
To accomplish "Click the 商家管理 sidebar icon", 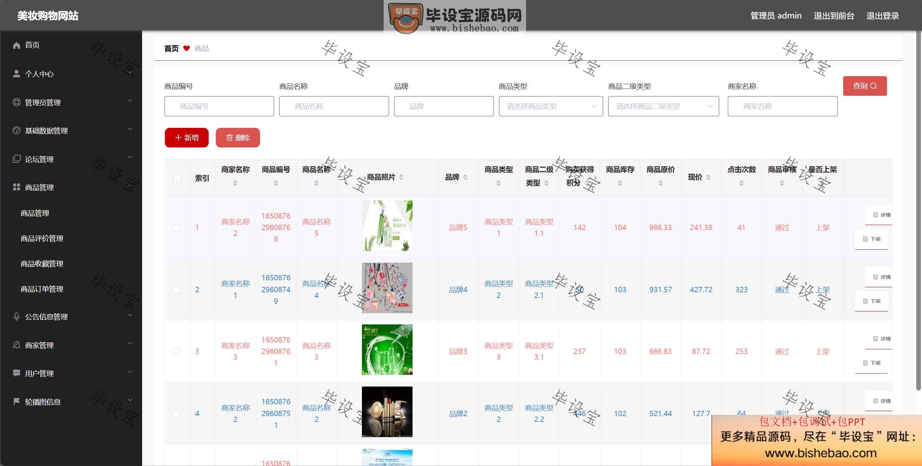I will coord(16,345).
